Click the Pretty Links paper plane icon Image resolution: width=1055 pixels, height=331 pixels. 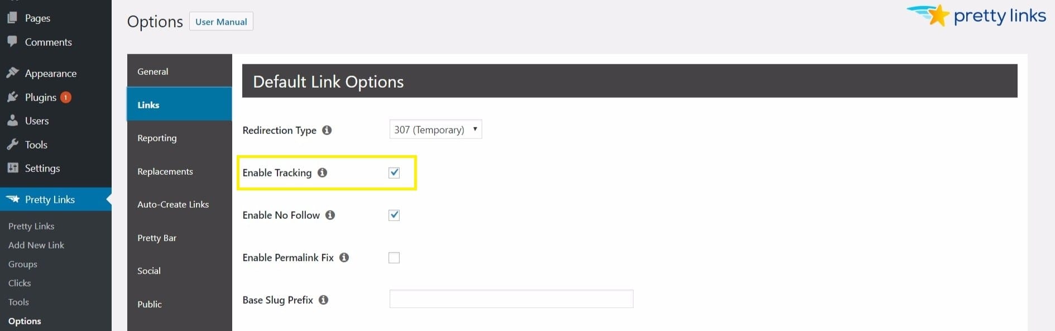[13, 199]
